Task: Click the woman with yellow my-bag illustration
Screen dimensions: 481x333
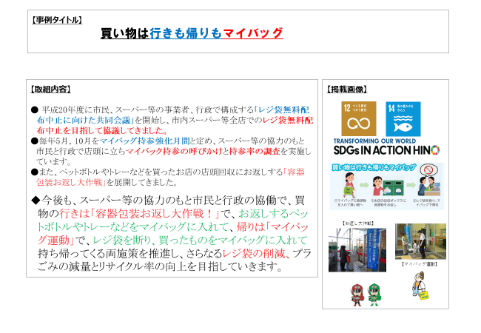Action: (x=420, y=286)
